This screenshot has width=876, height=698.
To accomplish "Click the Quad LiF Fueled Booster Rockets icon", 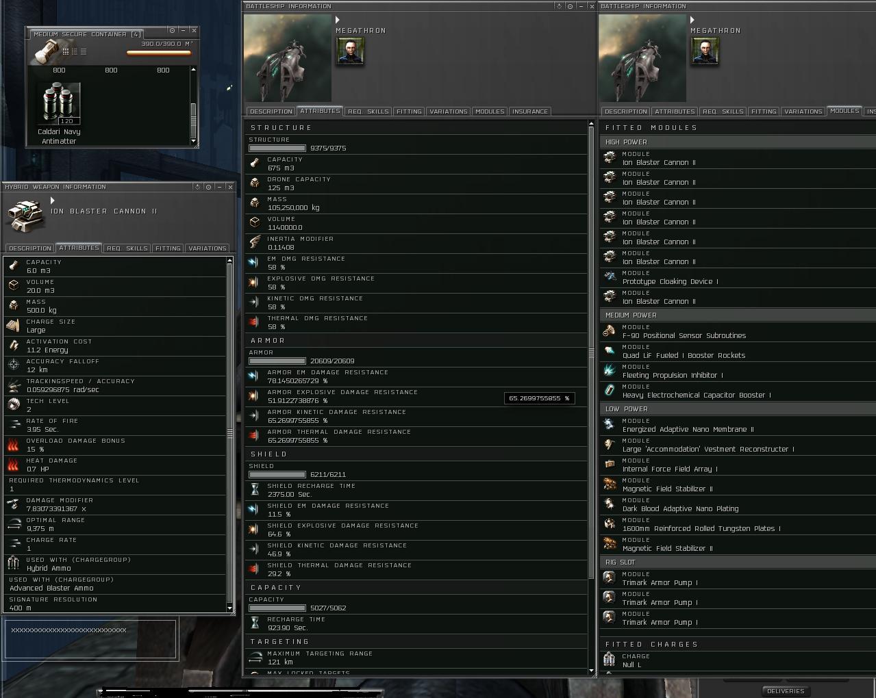I will tap(610, 350).
